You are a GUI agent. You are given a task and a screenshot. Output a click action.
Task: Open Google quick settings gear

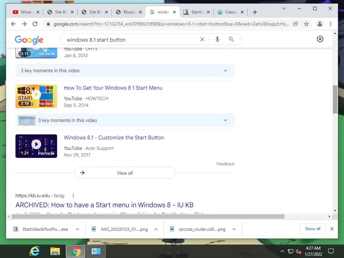320,39
